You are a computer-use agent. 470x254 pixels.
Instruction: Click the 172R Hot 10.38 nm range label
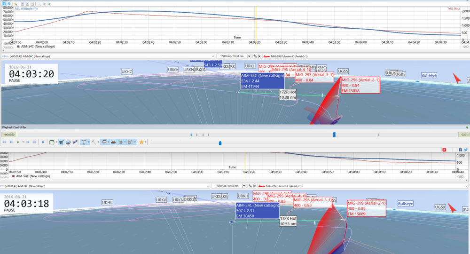[x=288, y=95]
